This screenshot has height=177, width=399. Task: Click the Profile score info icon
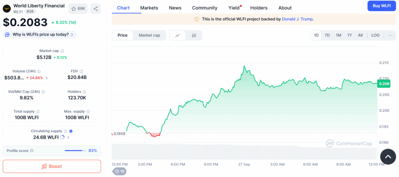point(32,151)
